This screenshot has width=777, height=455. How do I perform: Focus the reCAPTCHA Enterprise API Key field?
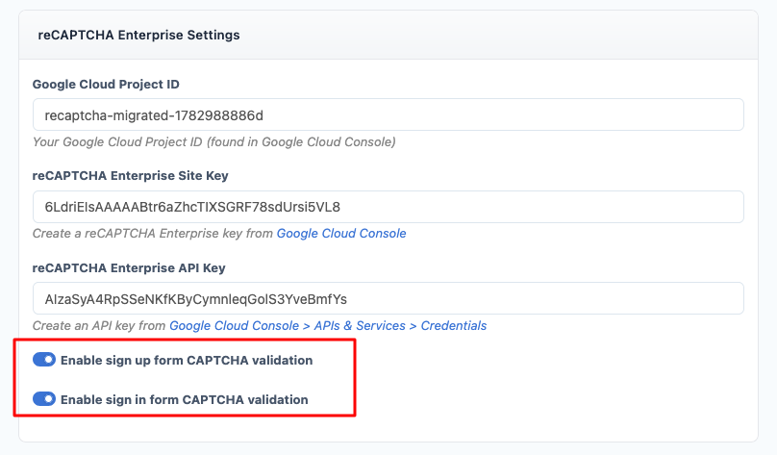click(x=388, y=298)
